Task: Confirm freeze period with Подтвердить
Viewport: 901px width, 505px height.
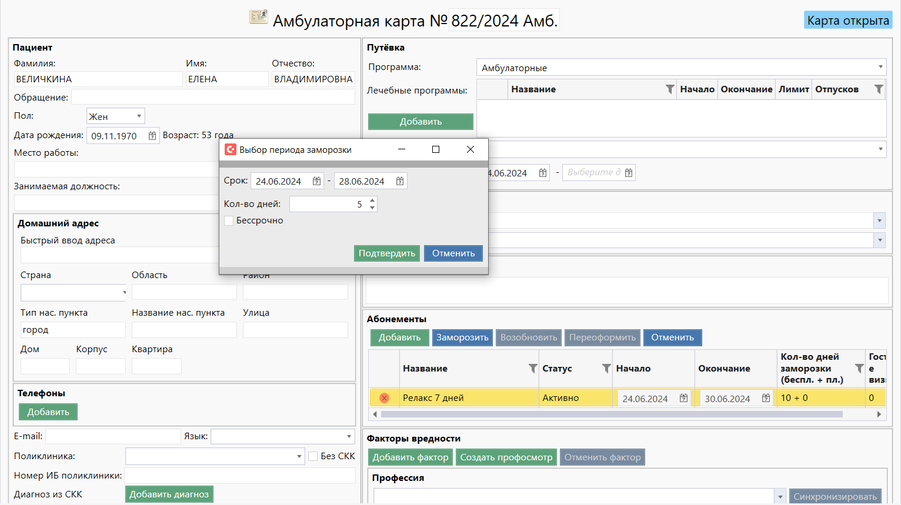Action: coord(386,253)
